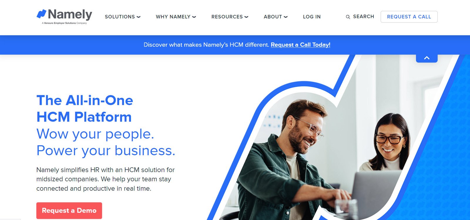
Task: Click the search magnifier icon
Action: click(348, 17)
